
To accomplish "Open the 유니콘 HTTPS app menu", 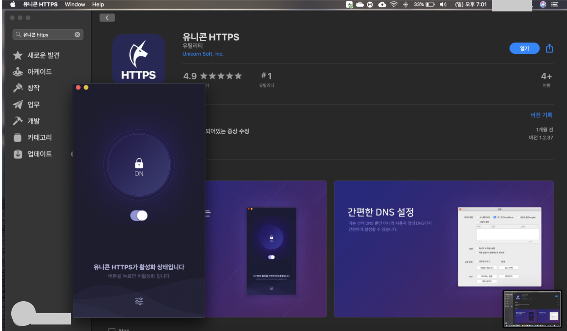I will point(40,4).
